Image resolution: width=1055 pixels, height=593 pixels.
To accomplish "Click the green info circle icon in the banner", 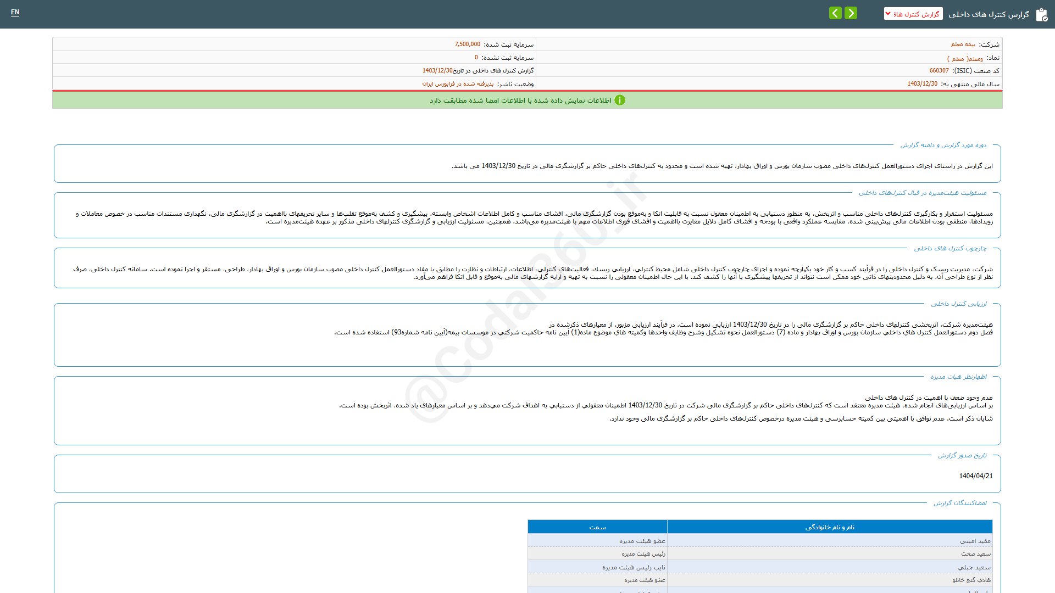I will point(620,100).
